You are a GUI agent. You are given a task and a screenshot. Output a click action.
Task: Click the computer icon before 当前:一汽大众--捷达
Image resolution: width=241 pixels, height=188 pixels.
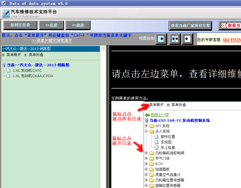4,65
